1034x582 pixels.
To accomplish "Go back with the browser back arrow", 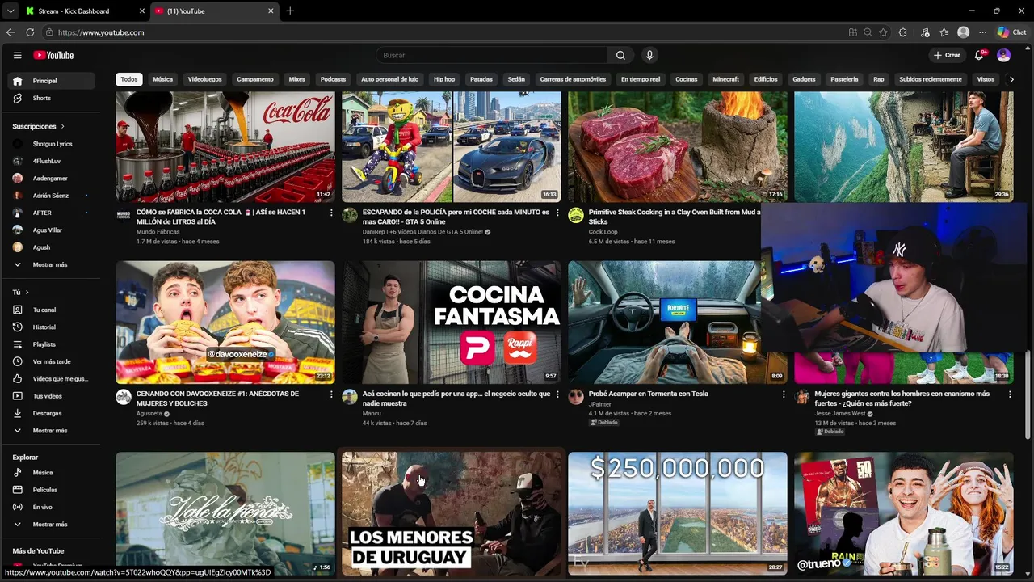I will (x=11, y=32).
